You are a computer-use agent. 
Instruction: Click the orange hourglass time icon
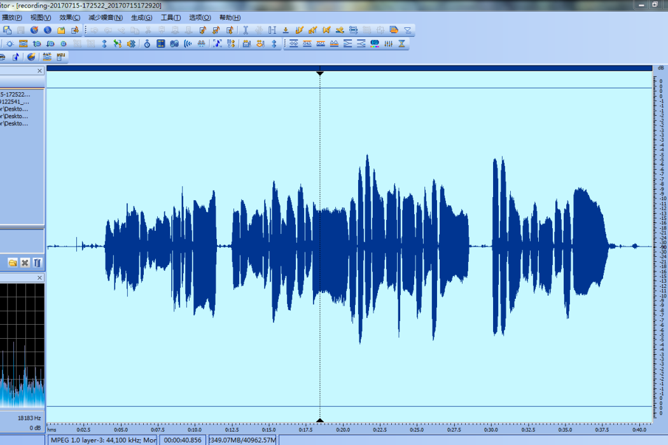(401, 43)
